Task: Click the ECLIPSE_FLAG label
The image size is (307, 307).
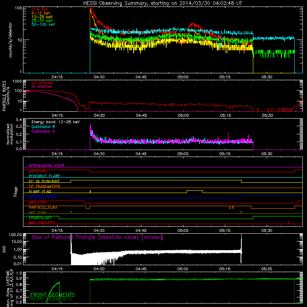Action: pos(42,197)
